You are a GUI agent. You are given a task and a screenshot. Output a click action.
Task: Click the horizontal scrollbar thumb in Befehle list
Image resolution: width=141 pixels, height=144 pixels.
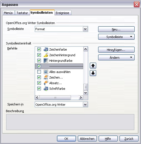tap(55, 98)
